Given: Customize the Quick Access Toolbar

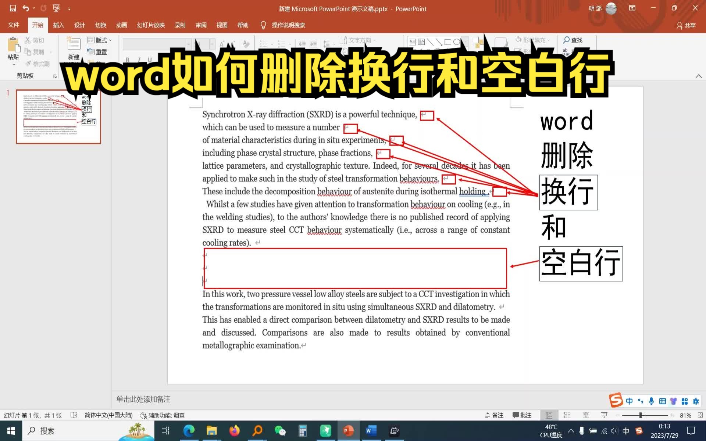Looking at the screenshot, I should pyautogui.click(x=69, y=8).
